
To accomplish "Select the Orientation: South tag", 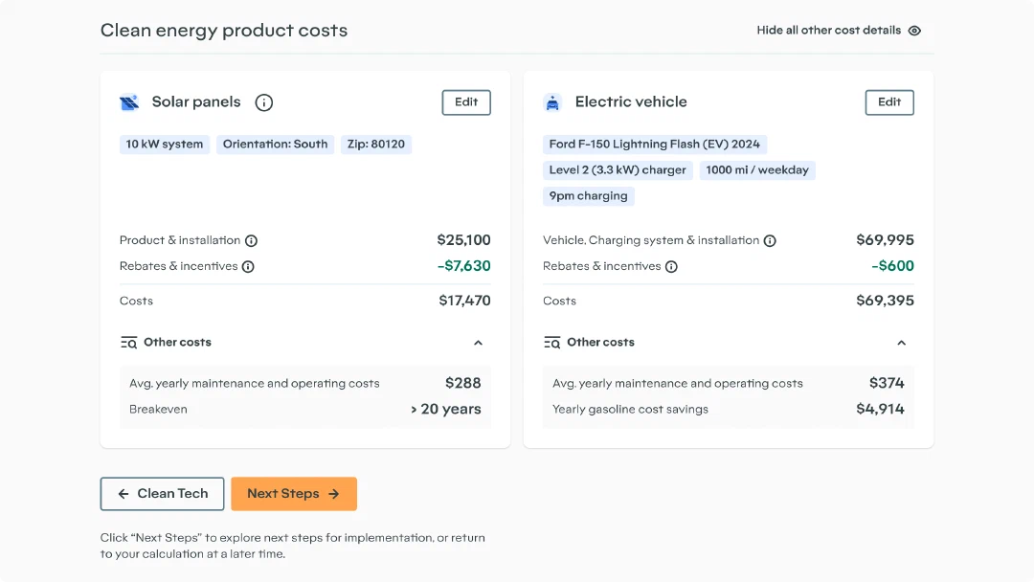I will (x=275, y=145).
